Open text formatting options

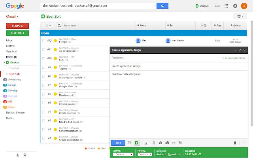(146, 142)
